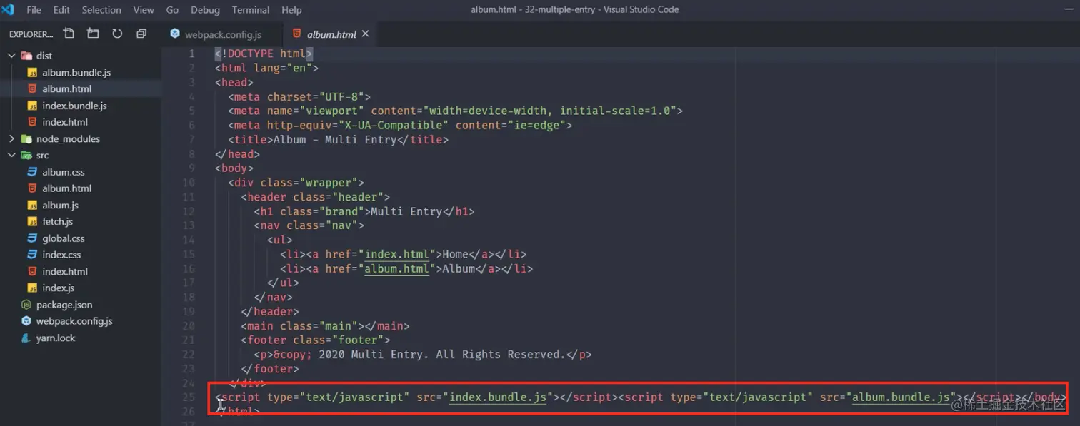Open package.json file
The width and height of the screenshot is (1080, 426).
(64, 305)
